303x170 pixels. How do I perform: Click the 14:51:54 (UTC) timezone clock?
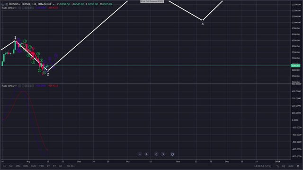point(263,166)
